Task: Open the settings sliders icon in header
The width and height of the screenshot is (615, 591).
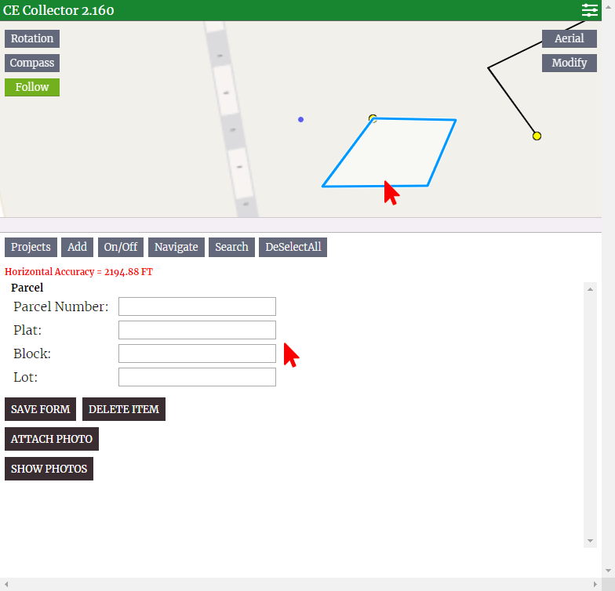Action: pyautogui.click(x=589, y=10)
